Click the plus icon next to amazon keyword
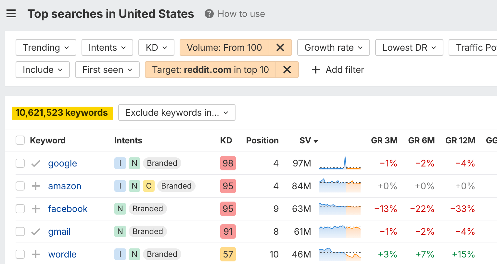 point(35,186)
